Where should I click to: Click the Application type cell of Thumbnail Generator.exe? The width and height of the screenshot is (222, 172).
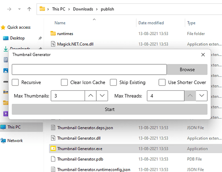point(197,149)
